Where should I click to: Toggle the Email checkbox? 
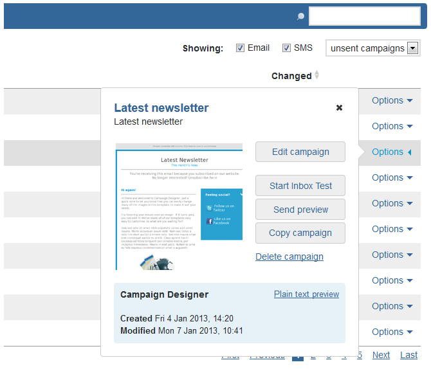[x=240, y=48]
